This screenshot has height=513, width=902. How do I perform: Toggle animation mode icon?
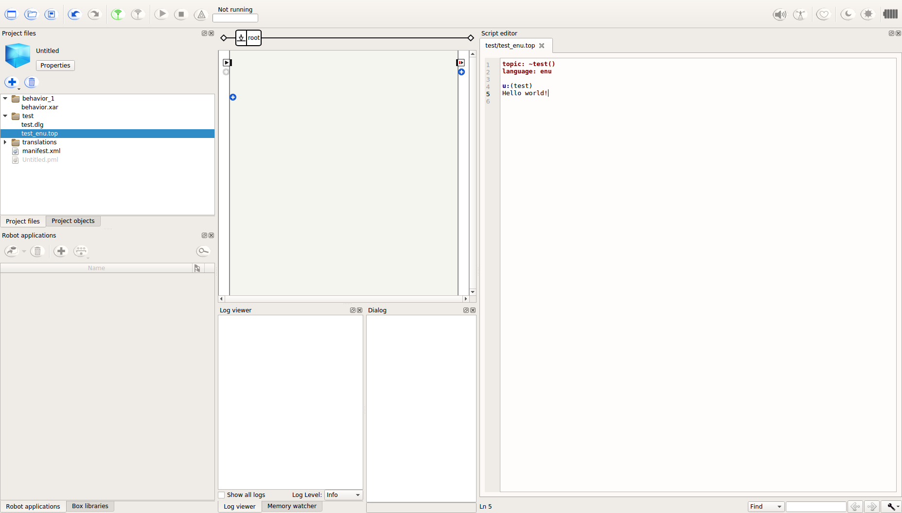[800, 14]
